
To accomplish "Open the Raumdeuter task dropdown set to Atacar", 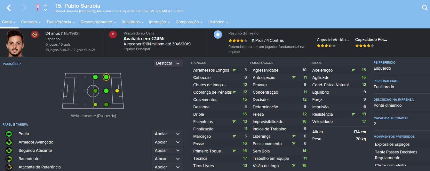I will [x=167, y=159].
